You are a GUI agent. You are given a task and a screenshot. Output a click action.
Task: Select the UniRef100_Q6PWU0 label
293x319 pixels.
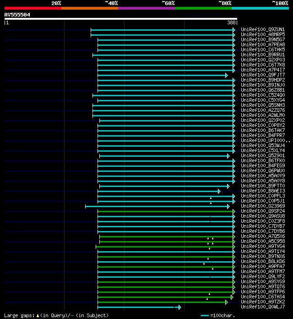(x=263, y=170)
